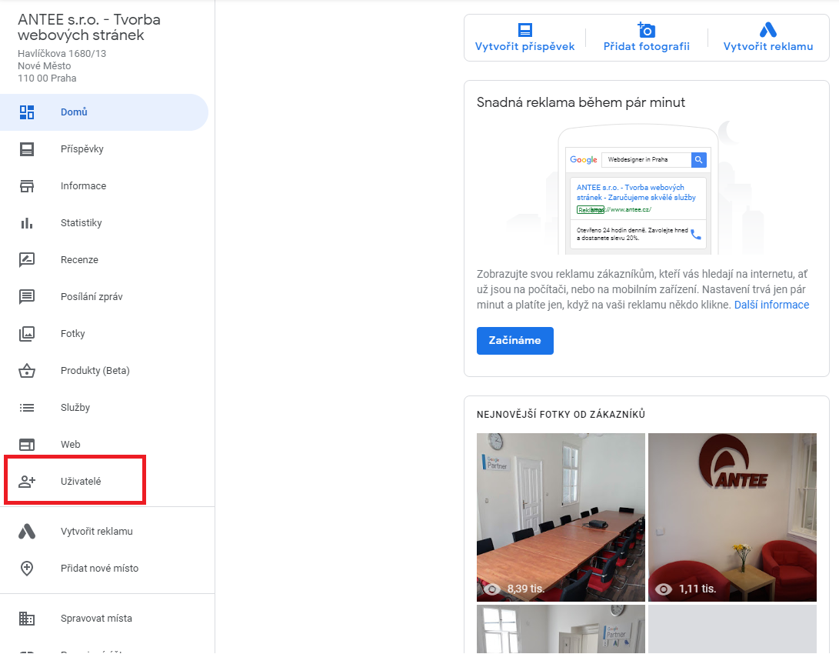Click Vytvořit příspěvek at the top
The height and width of the screenshot is (654, 839).
click(524, 38)
